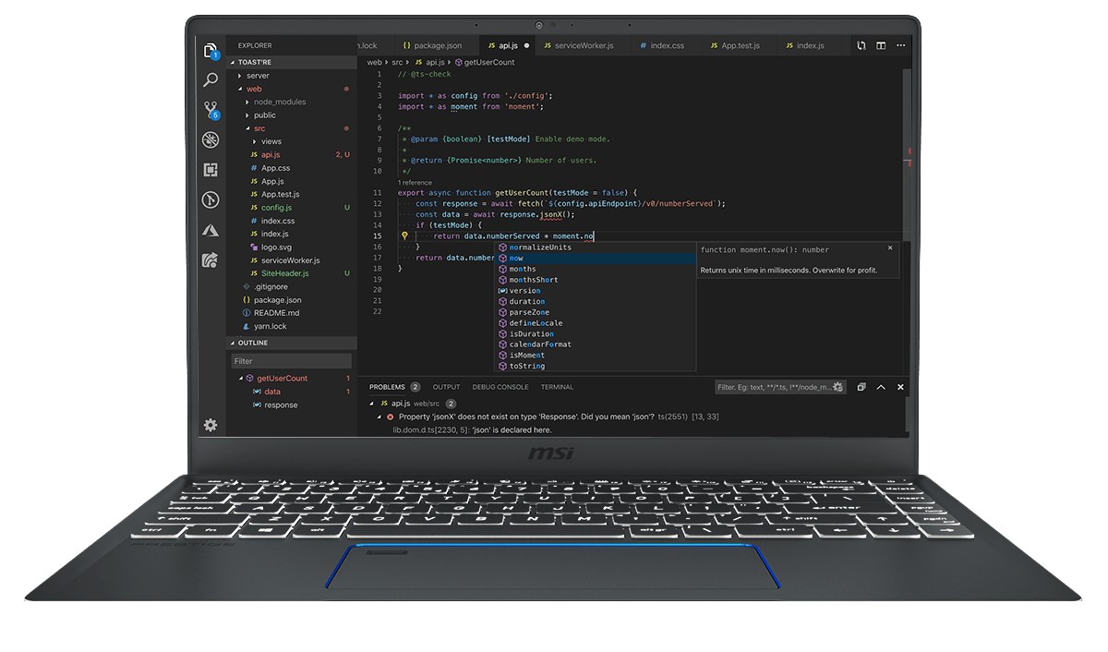Collapse getUserCount in the Outline tree
Image resolution: width=1108 pixels, height=652 pixels.
[x=242, y=379]
